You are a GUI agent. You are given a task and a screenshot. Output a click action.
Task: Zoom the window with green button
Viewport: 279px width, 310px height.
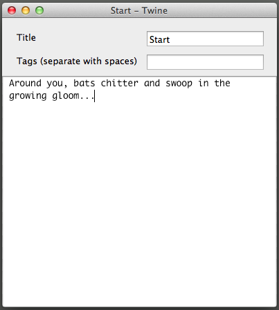[x=39, y=10]
